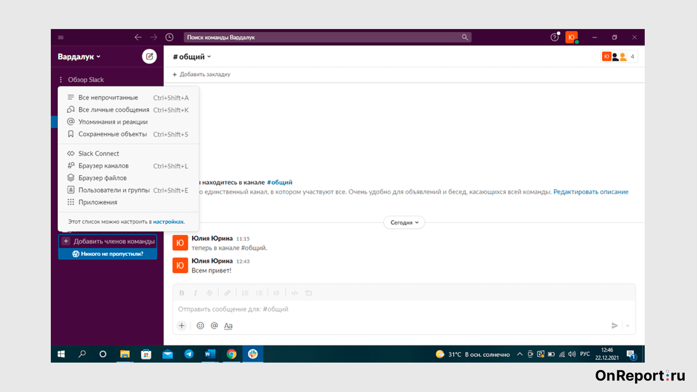Go forward with the right arrow
This screenshot has height=392, width=697.
(154, 37)
